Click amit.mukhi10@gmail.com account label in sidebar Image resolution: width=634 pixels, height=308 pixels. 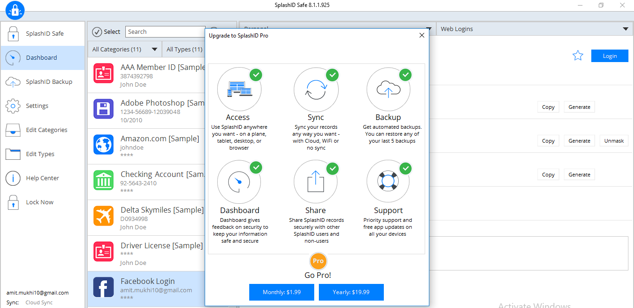[x=38, y=293]
